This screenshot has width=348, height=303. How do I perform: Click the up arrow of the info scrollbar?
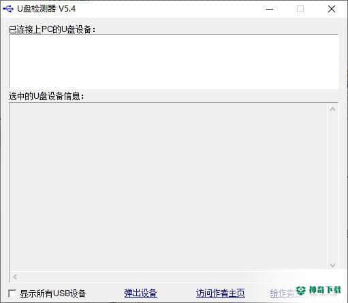click(x=332, y=110)
